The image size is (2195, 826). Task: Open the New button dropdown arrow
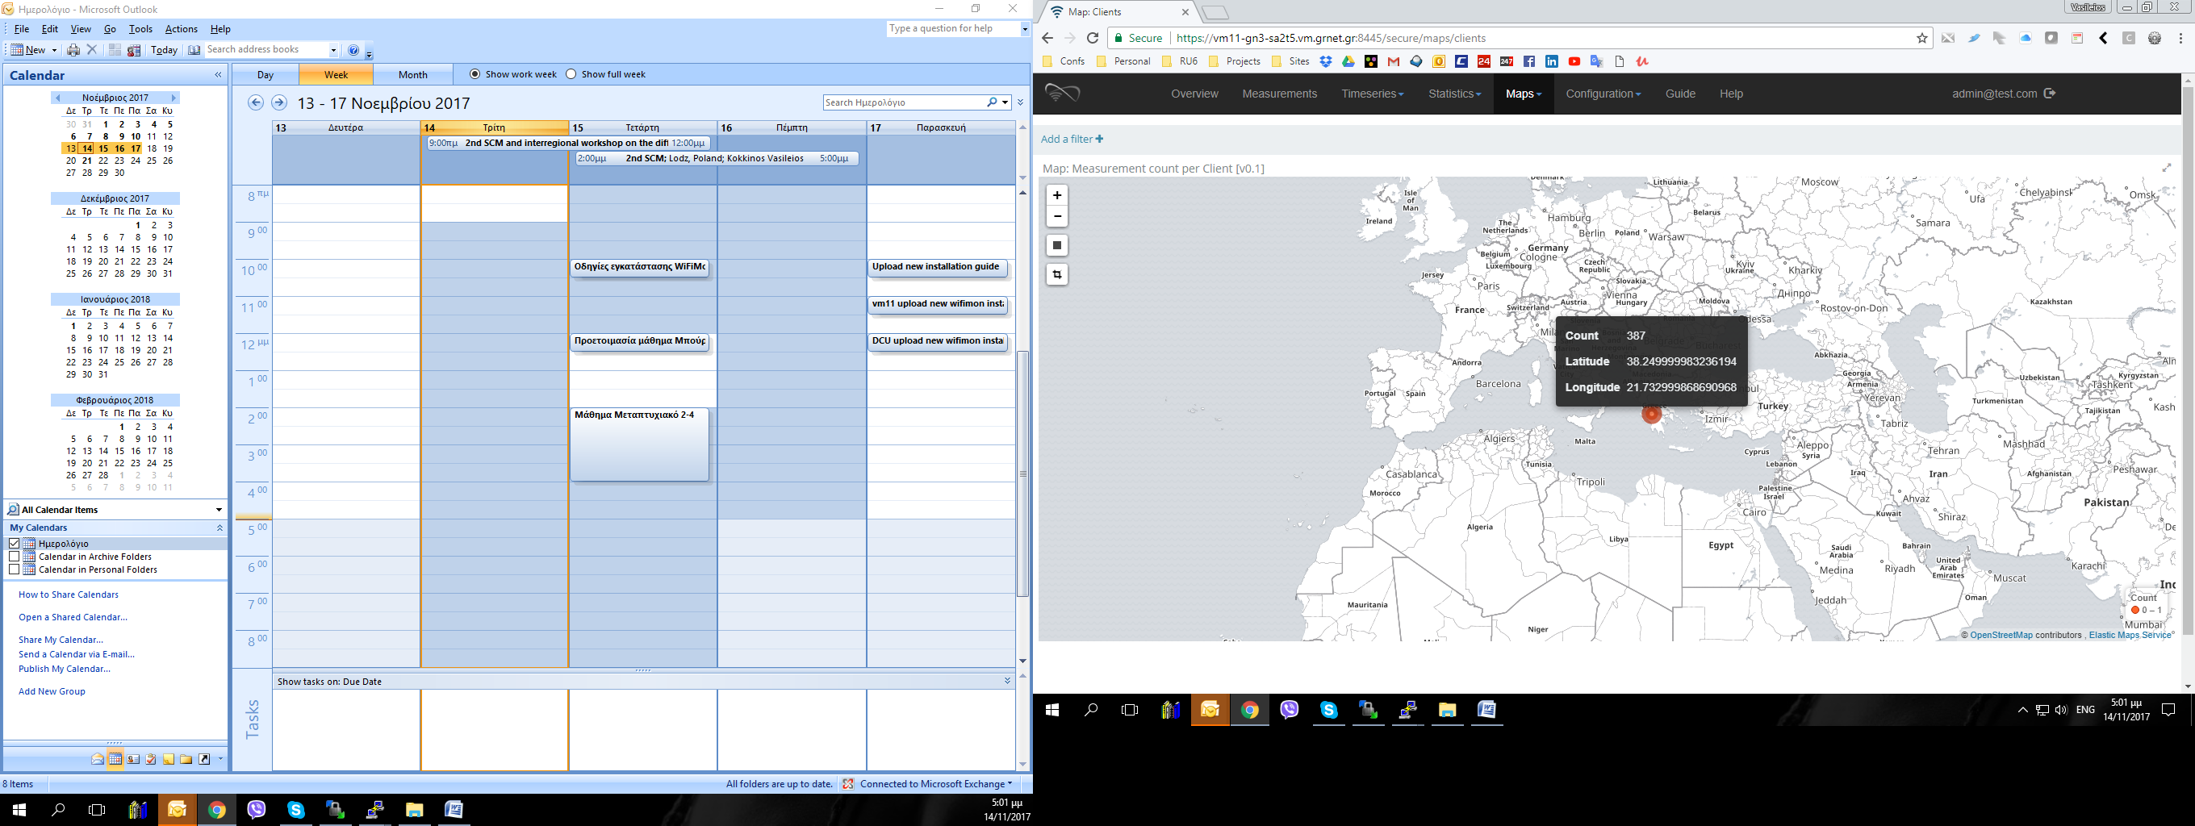[54, 50]
